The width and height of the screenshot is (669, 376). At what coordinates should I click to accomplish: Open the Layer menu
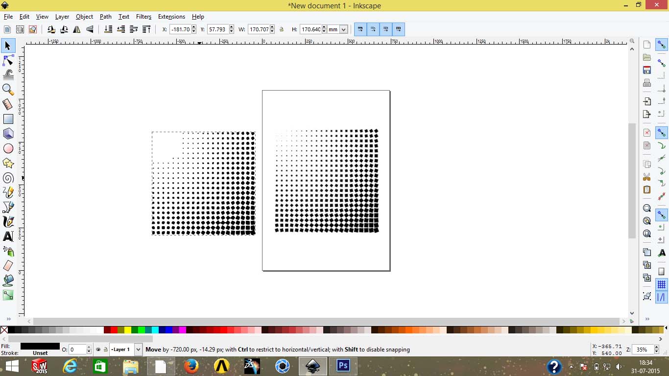[62, 17]
